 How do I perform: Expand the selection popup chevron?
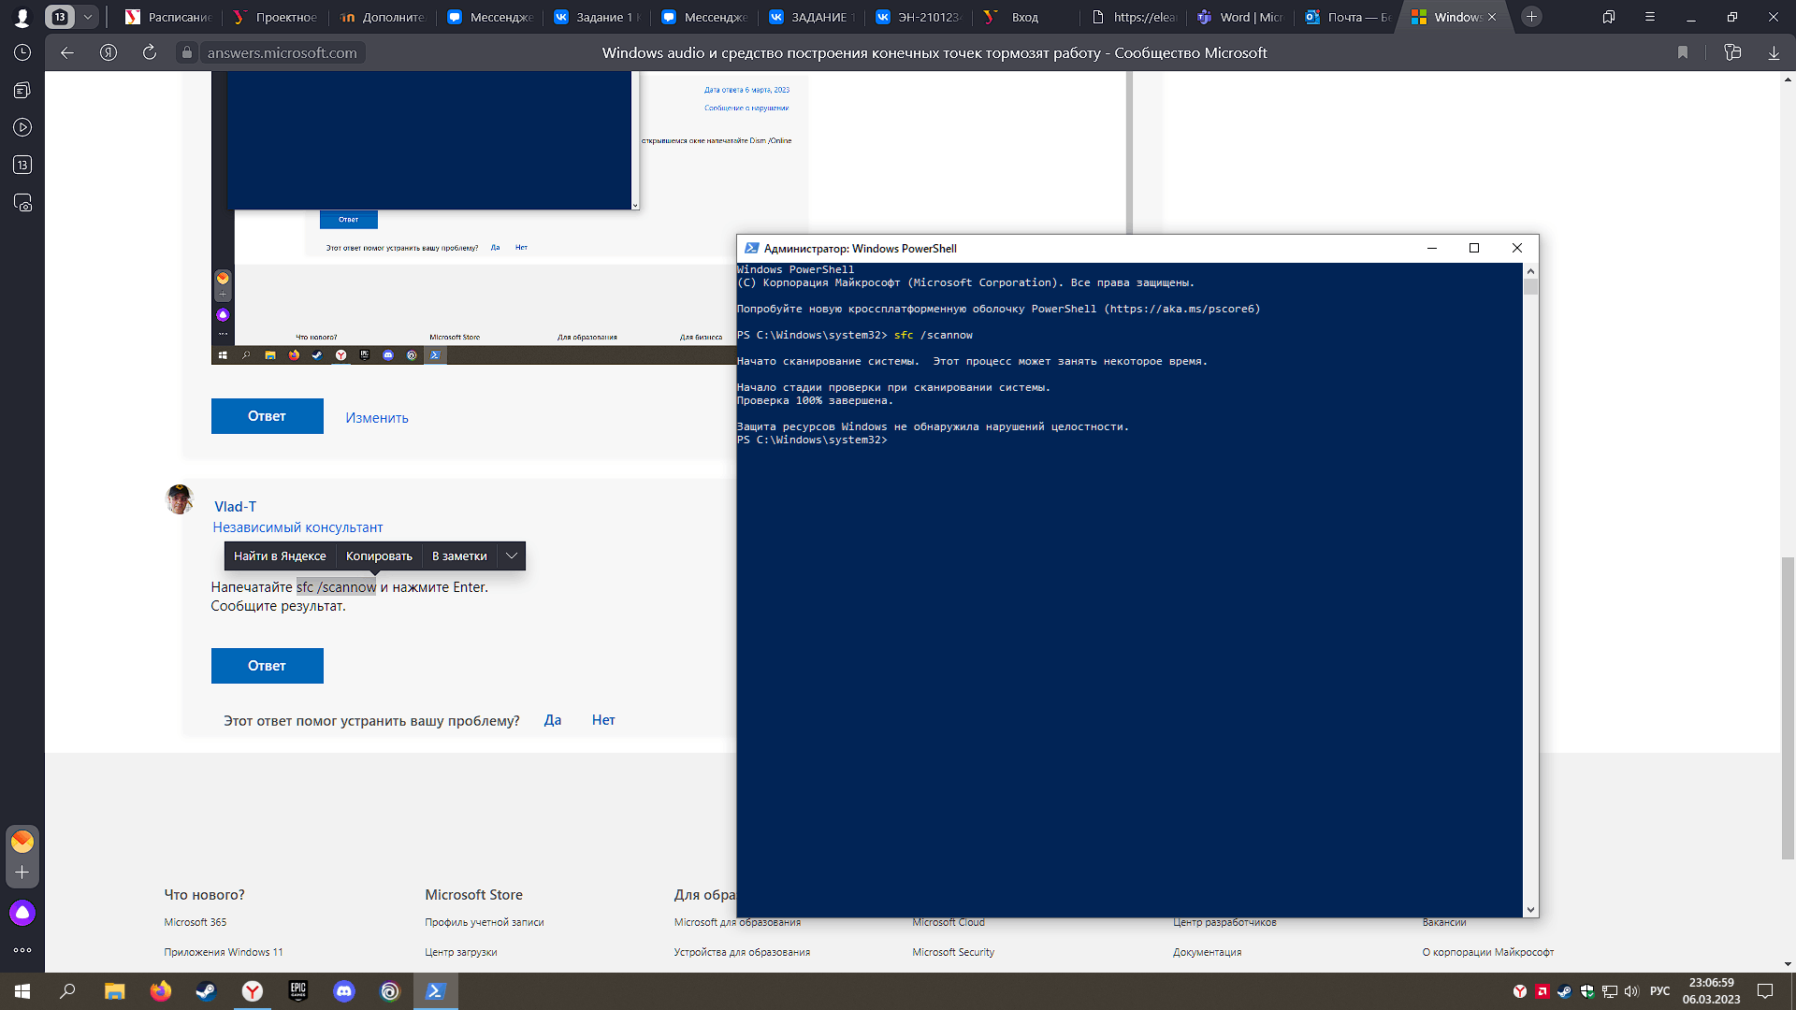coord(512,556)
